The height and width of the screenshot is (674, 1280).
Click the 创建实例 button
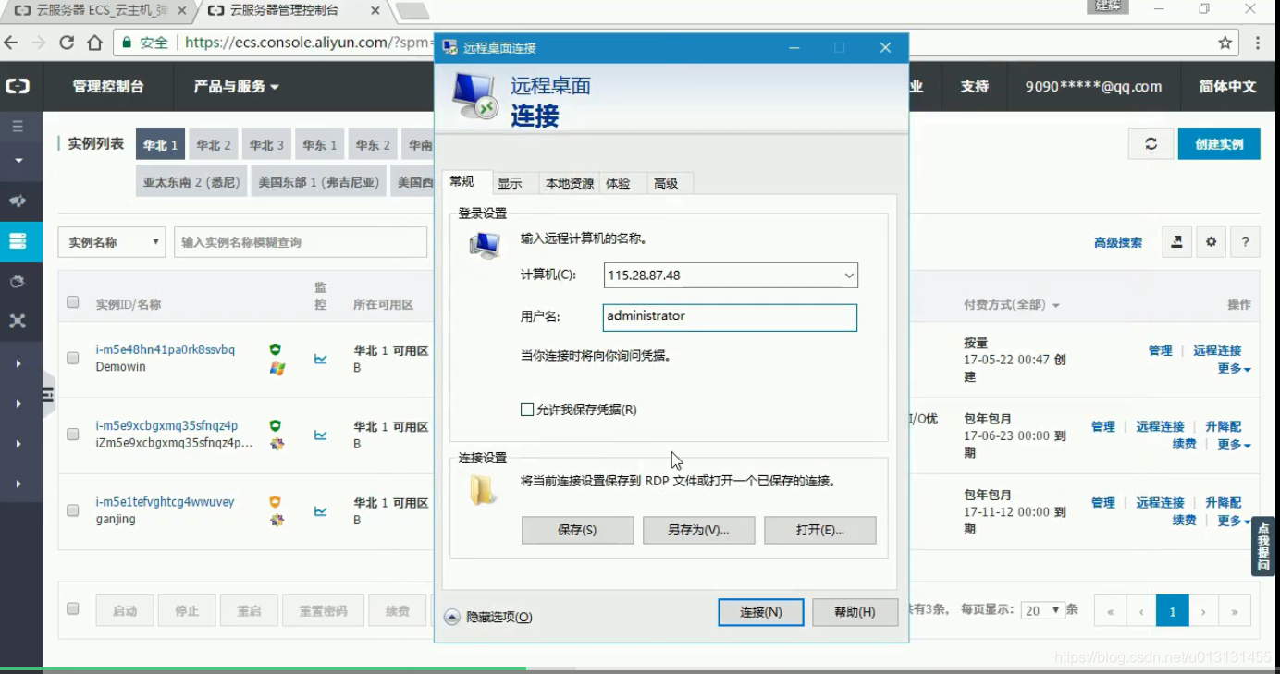(1219, 144)
